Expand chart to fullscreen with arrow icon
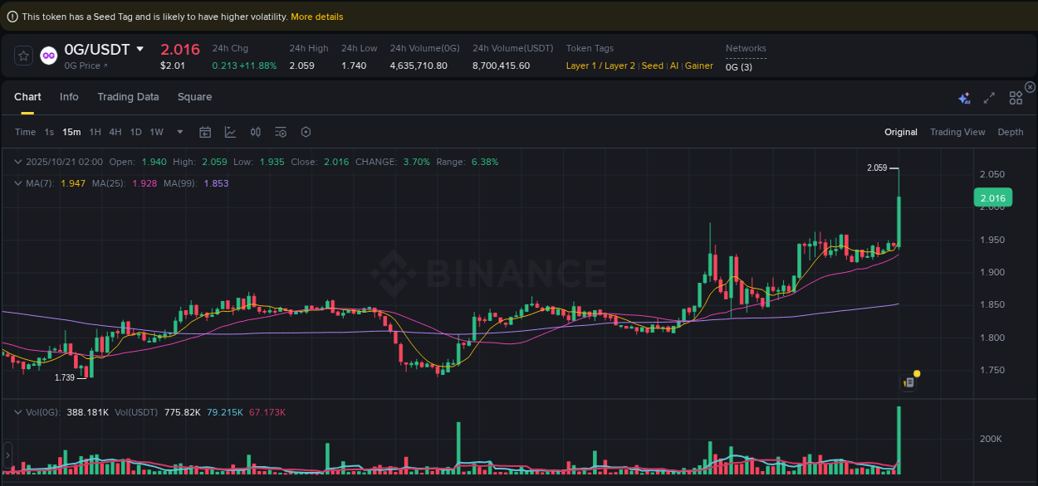Image resolution: width=1038 pixels, height=486 pixels. tap(989, 97)
